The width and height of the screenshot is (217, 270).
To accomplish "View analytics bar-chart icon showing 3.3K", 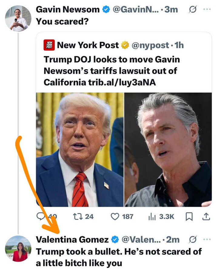I will (x=152, y=216).
